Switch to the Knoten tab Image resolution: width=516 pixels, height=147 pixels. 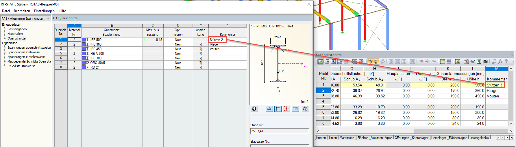321,138
